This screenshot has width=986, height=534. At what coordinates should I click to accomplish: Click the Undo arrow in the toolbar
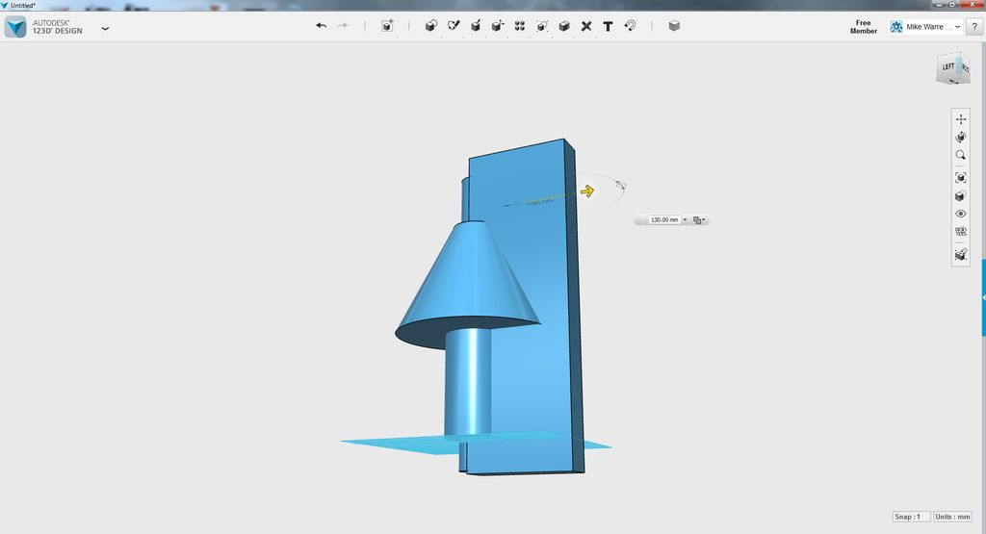click(x=321, y=26)
